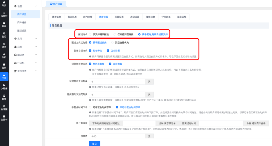
Task: Select 仅支持骑手配送 delivery method radio
Action: pyautogui.click(x=91, y=34)
